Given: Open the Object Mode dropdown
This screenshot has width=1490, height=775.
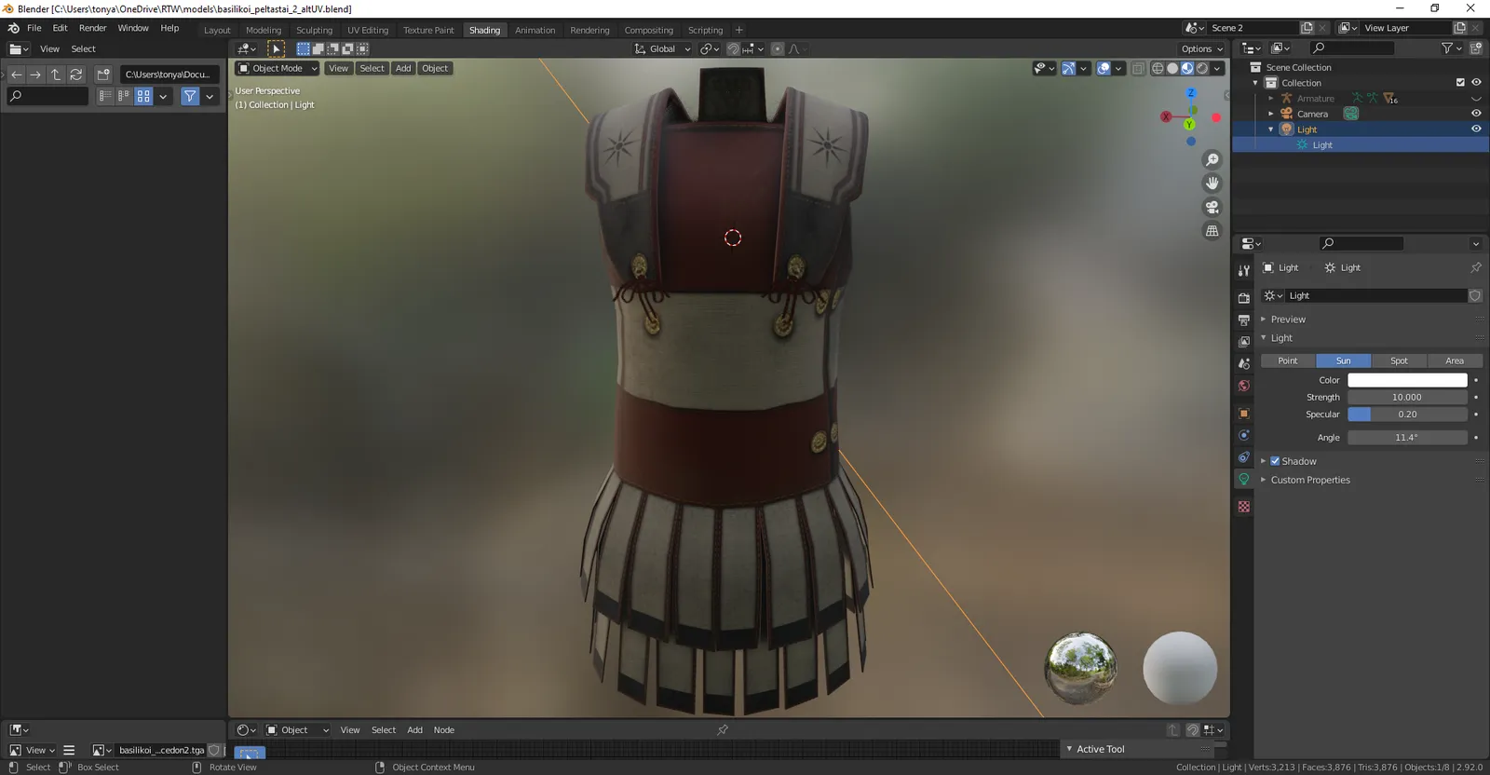Looking at the screenshot, I should pyautogui.click(x=277, y=68).
